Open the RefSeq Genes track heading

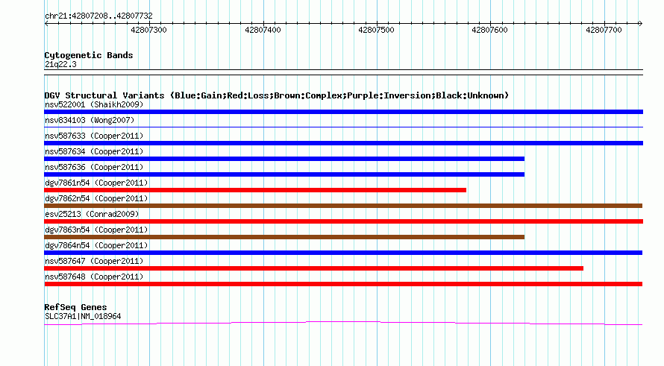click(x=75, y=307)
